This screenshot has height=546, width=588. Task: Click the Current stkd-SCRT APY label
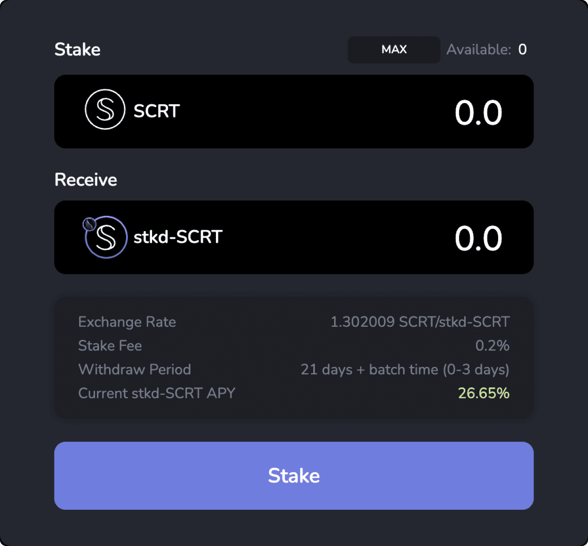156,393
